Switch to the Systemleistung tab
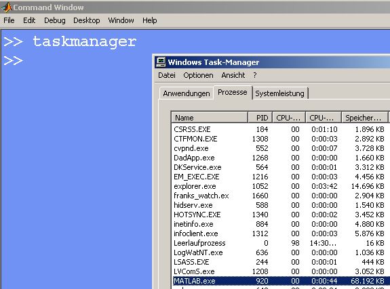 coord(280,93)
